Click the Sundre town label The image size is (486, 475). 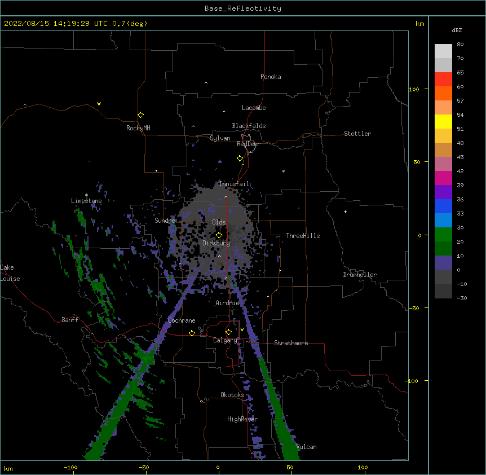165,221
